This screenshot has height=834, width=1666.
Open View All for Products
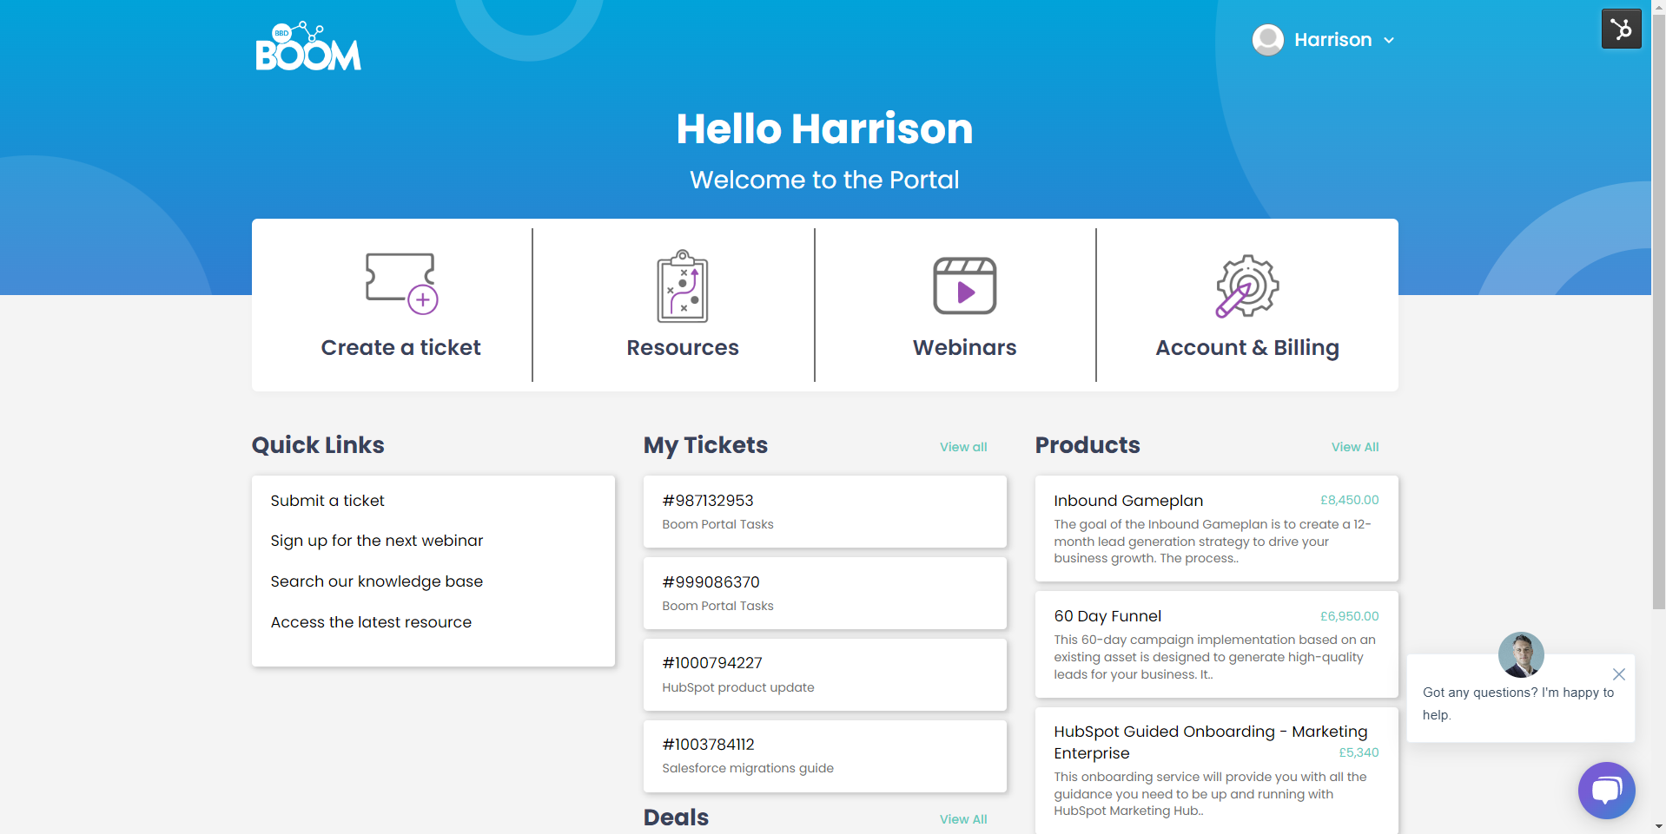1354,447
